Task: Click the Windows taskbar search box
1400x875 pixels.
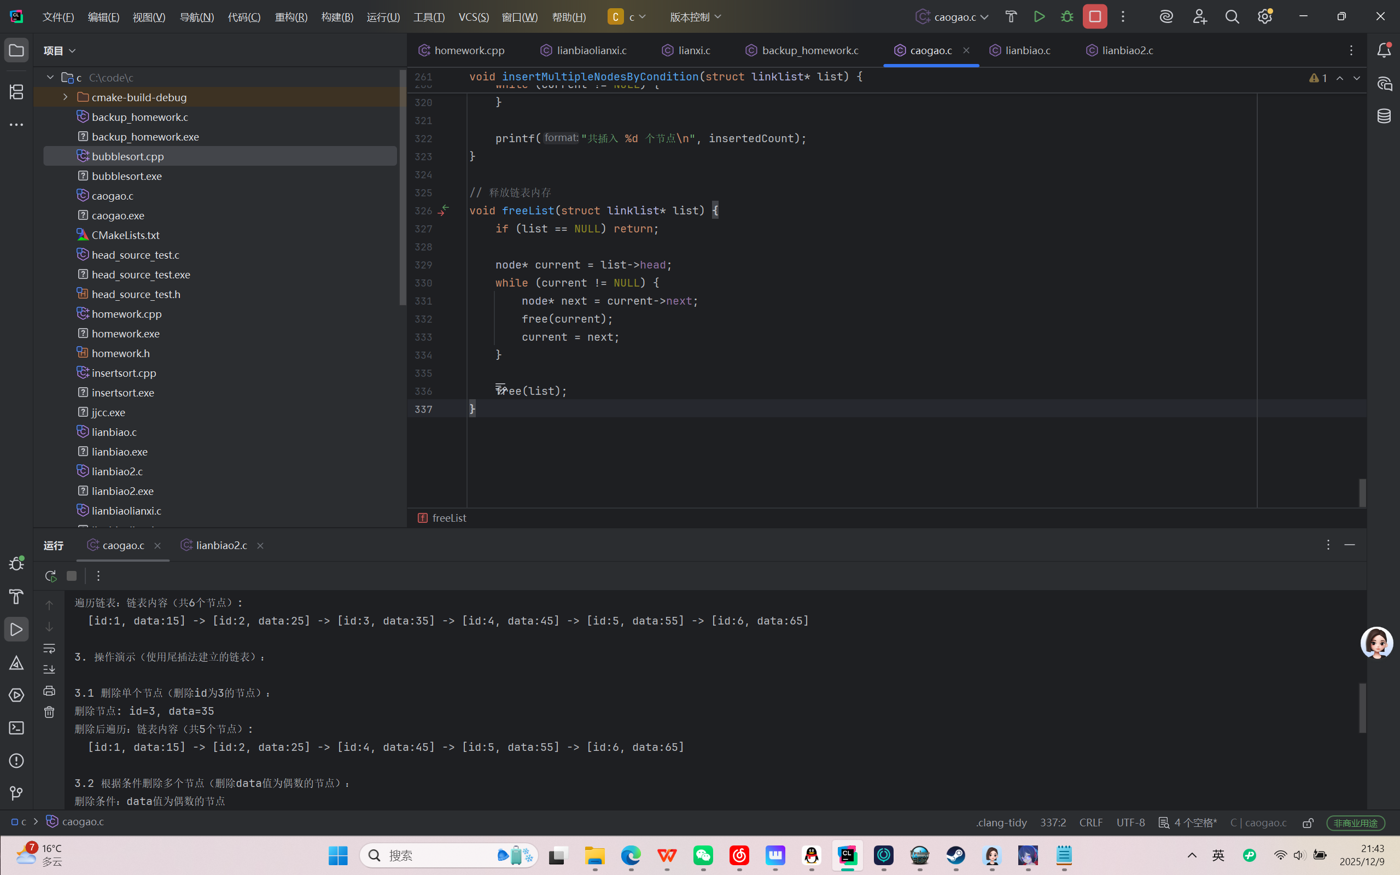Action: point(440,855)
